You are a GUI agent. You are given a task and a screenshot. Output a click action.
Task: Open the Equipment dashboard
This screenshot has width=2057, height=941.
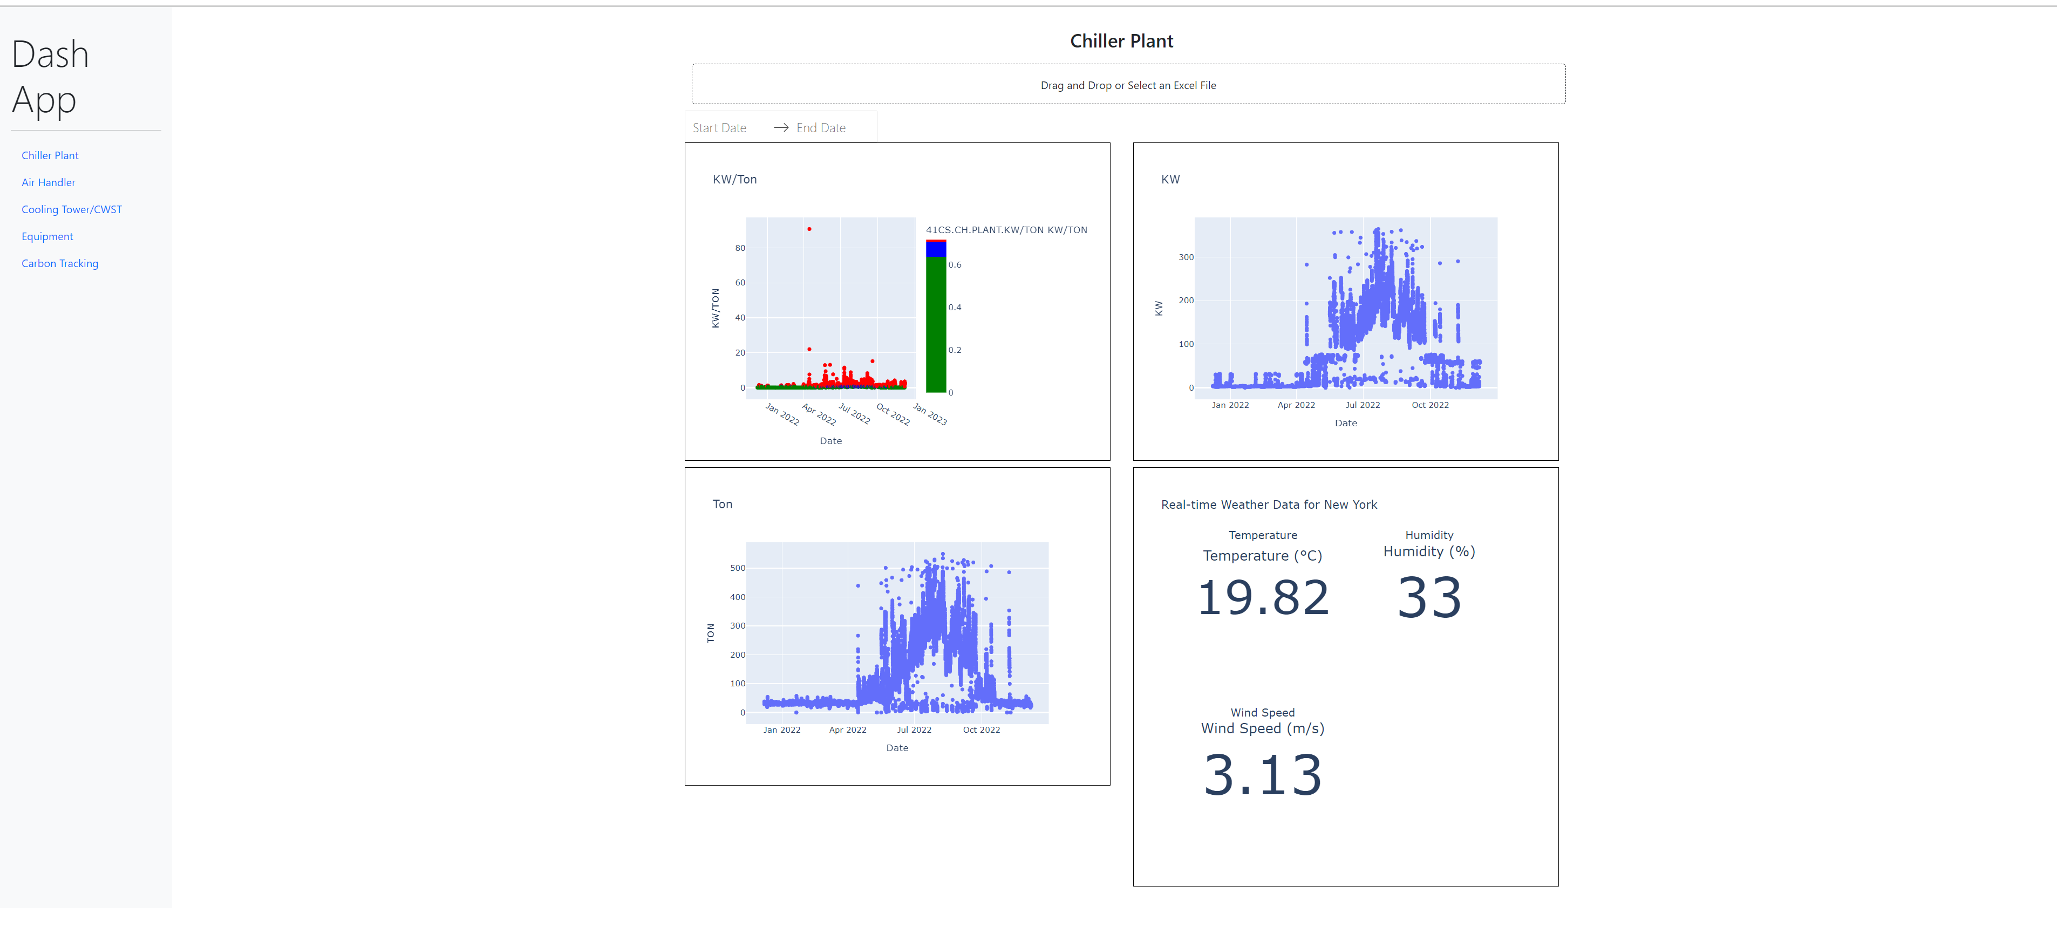click(47, 236)
